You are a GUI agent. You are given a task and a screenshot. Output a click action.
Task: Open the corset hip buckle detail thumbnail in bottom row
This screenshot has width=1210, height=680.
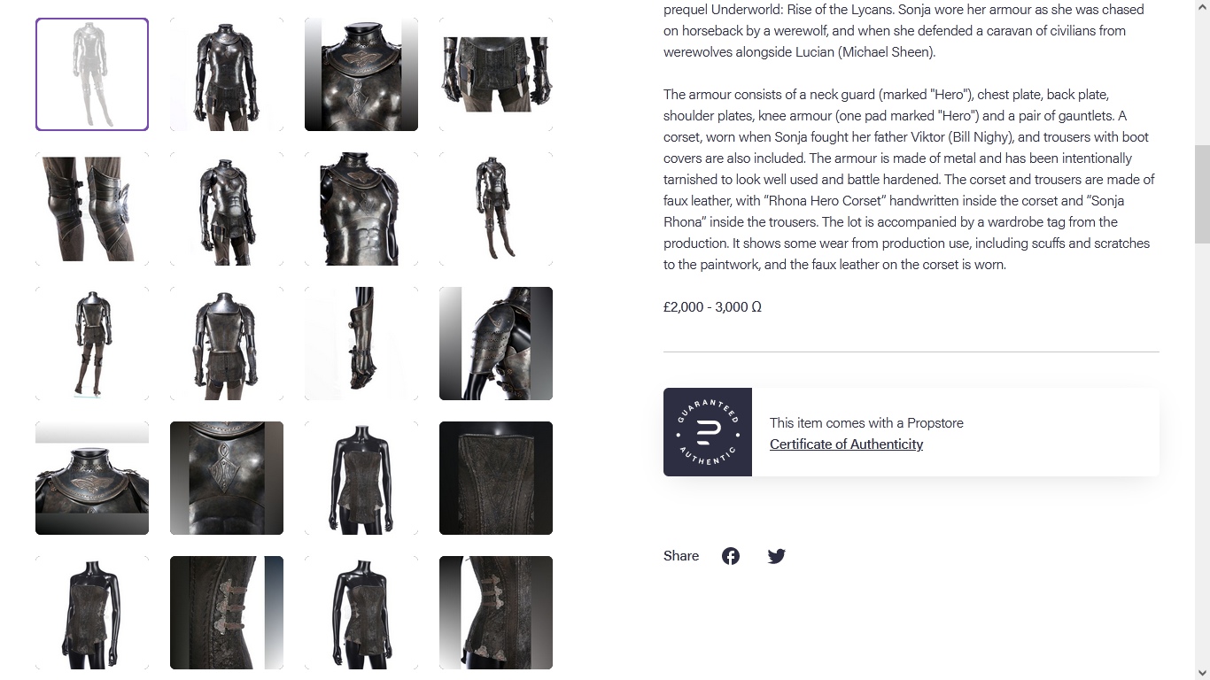tap(496, 613)
